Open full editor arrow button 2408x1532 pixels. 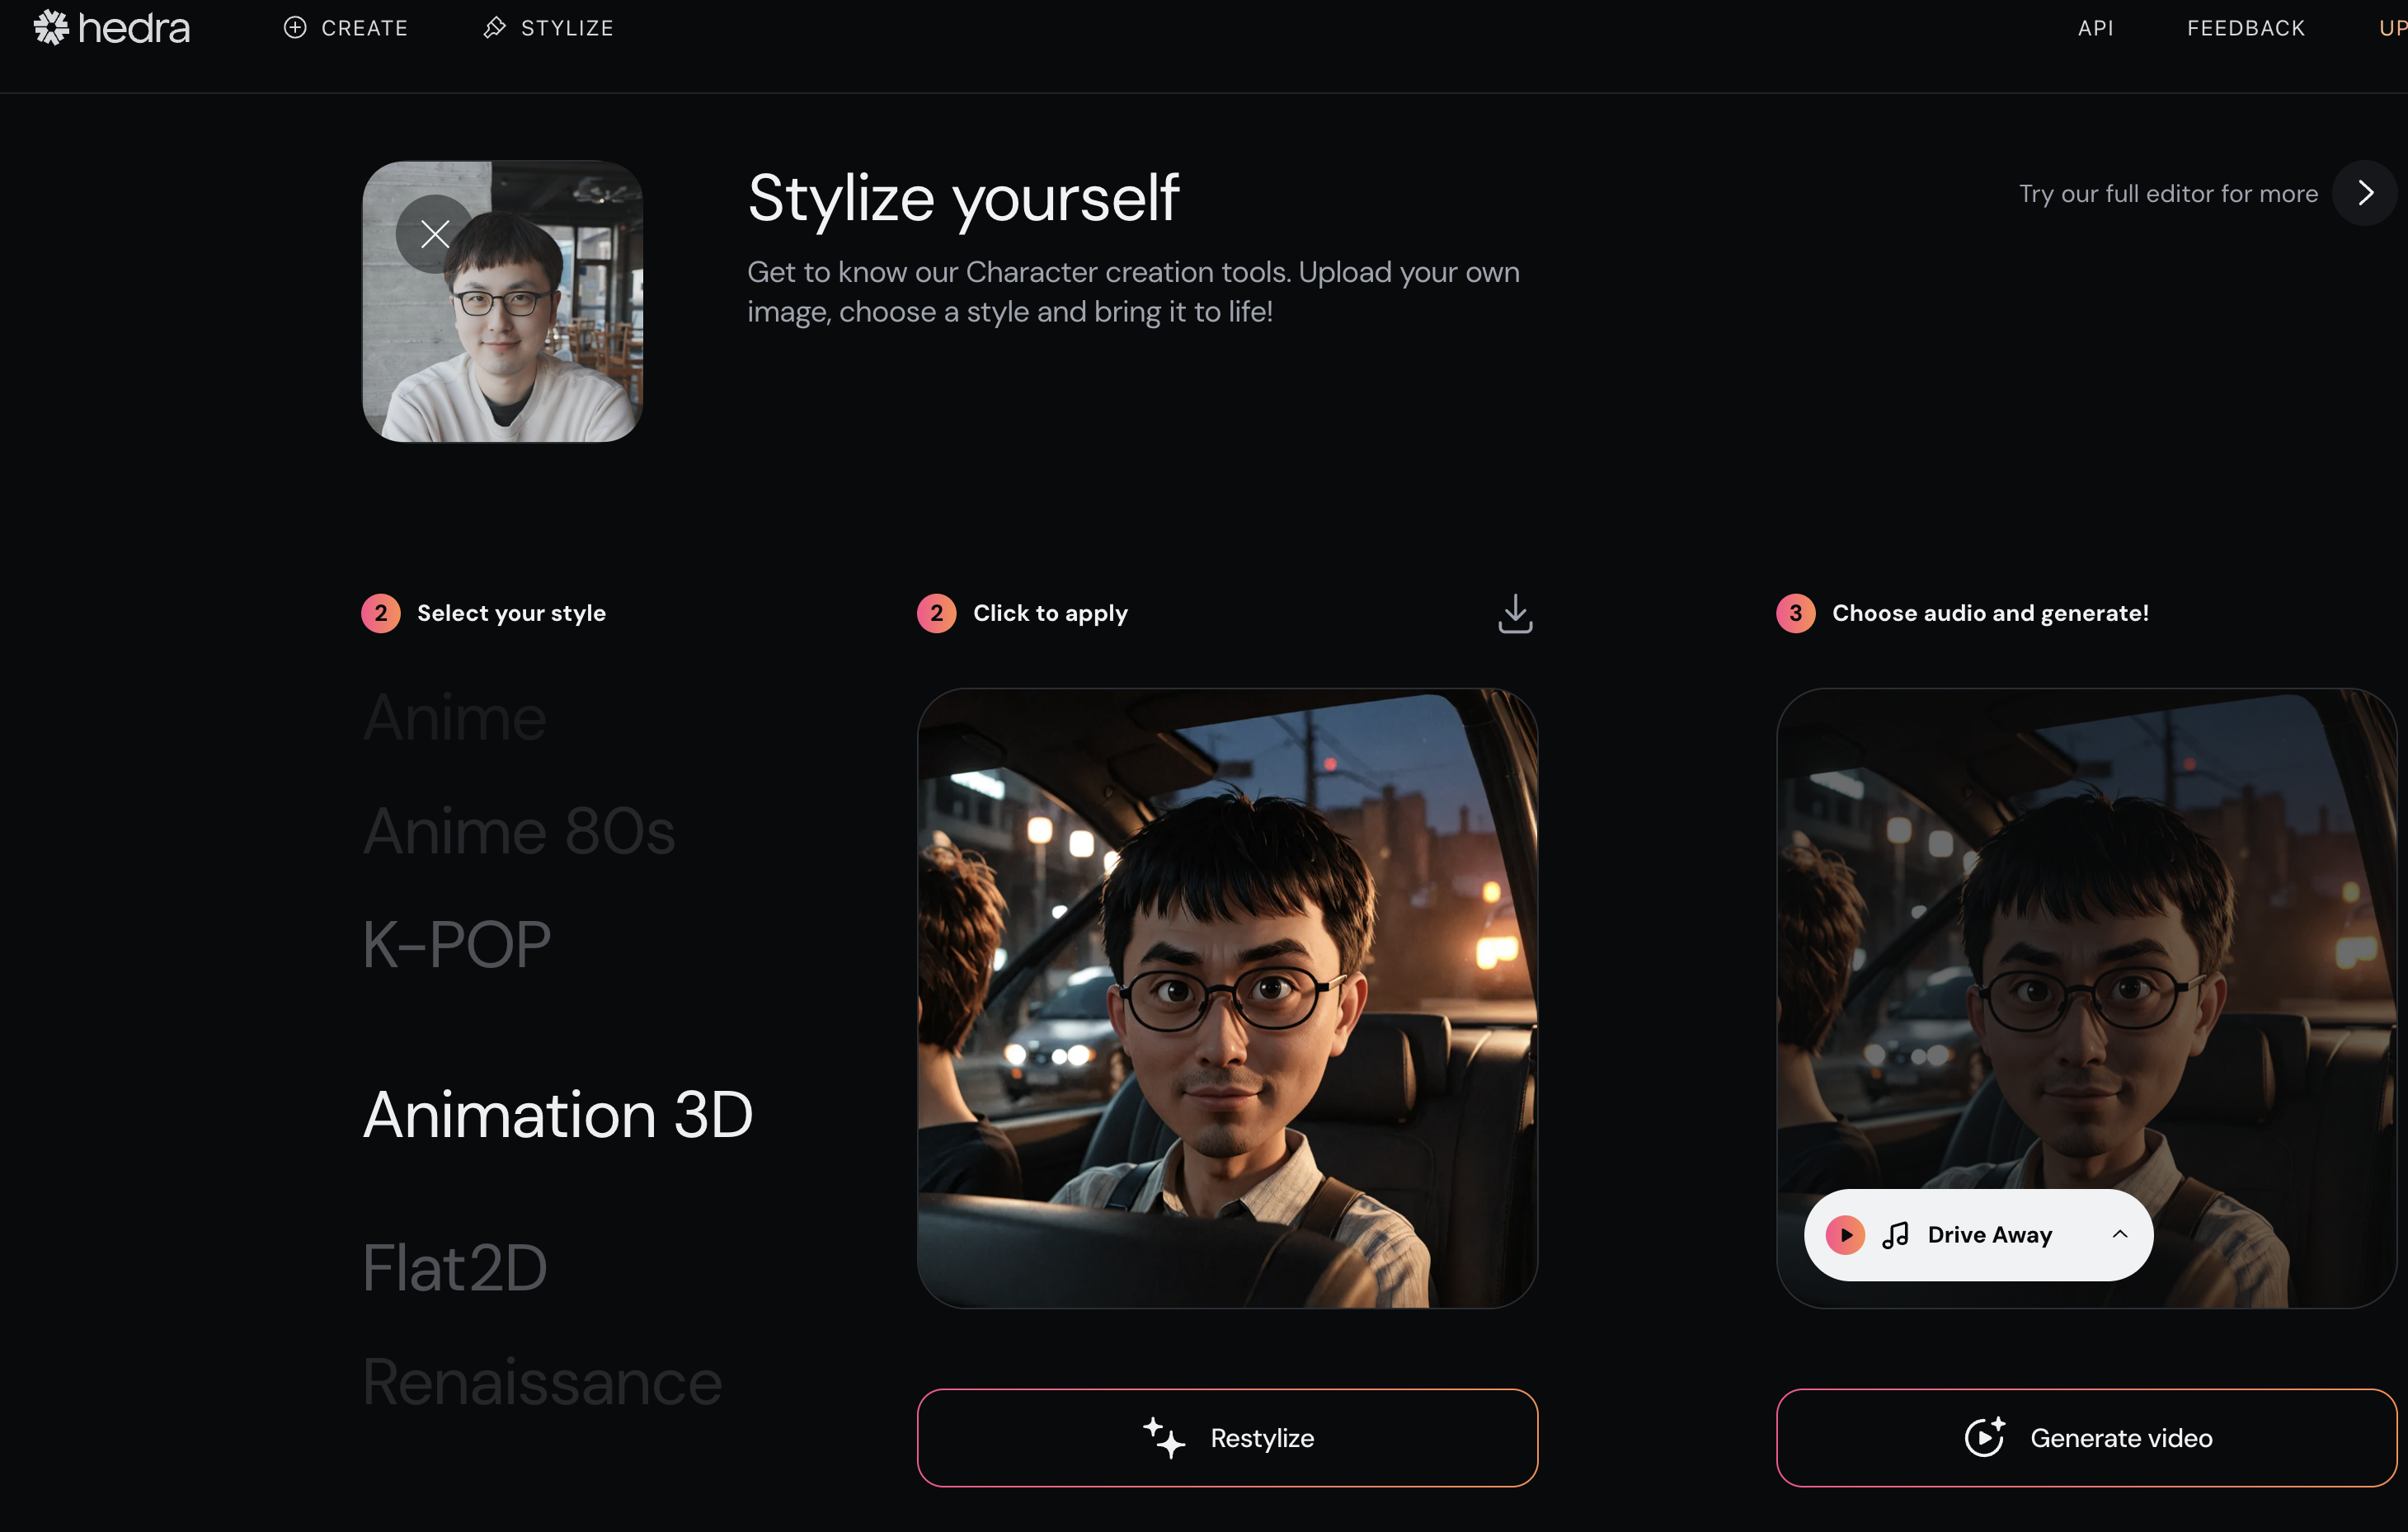tap(2364, 193)
